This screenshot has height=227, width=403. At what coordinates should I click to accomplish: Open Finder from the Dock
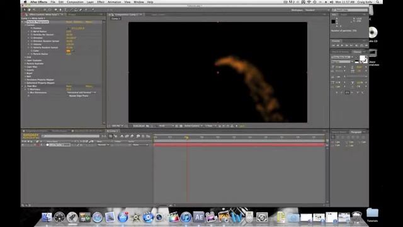click(x=47, y=217)
